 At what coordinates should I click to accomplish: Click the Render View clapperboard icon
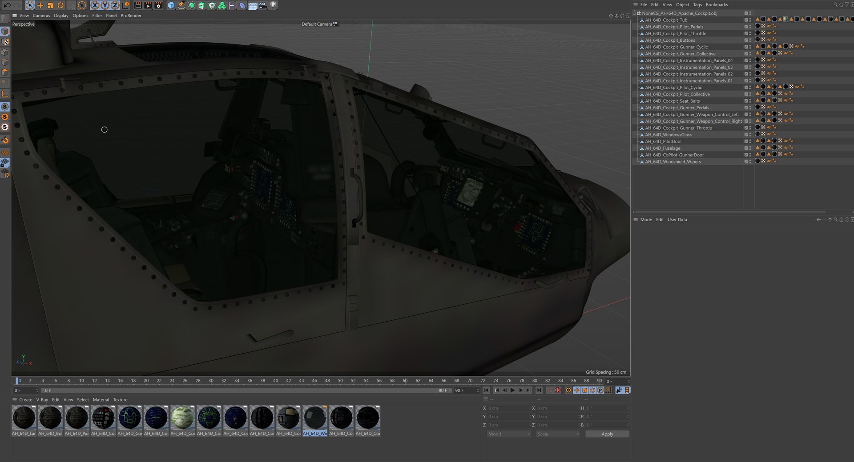(138, 5)
